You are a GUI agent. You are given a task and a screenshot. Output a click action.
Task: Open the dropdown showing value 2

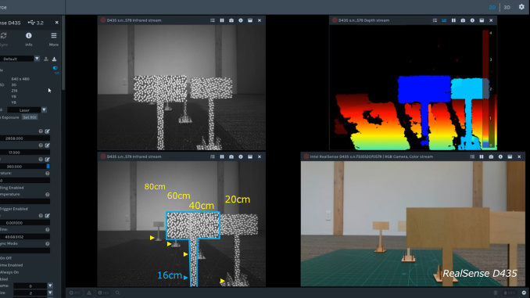(x=50, y=293)
